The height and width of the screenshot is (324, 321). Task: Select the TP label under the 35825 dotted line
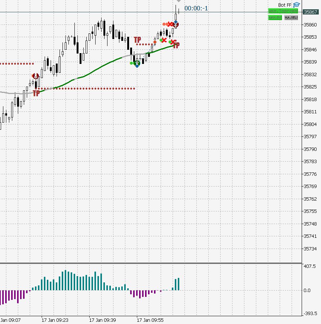point(36,93)
